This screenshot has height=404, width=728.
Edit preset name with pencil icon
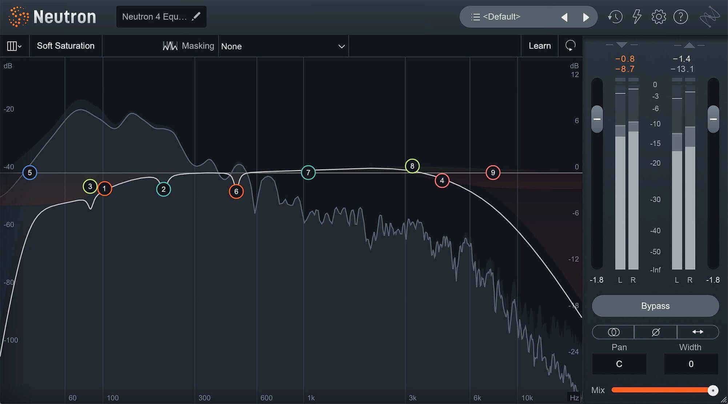[196, 16]
